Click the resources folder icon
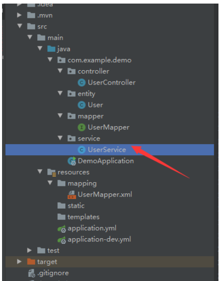 coord(52,173)
